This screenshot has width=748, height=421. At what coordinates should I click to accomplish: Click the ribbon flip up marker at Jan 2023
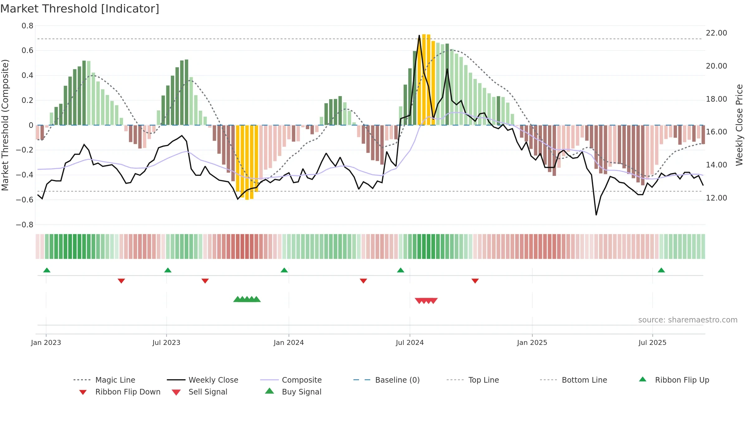(x=47, y=270)
